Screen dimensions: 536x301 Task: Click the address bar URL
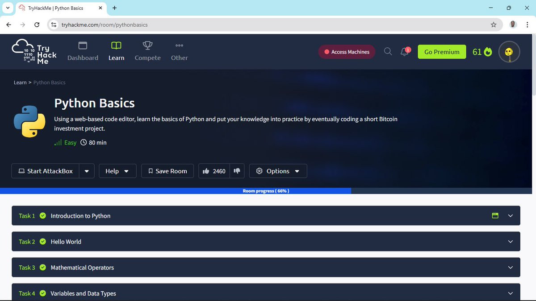tap(105, 25)
